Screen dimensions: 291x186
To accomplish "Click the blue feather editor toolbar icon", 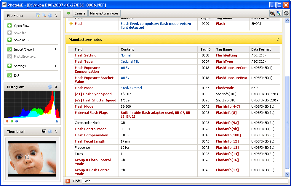I will click(279, 13).
